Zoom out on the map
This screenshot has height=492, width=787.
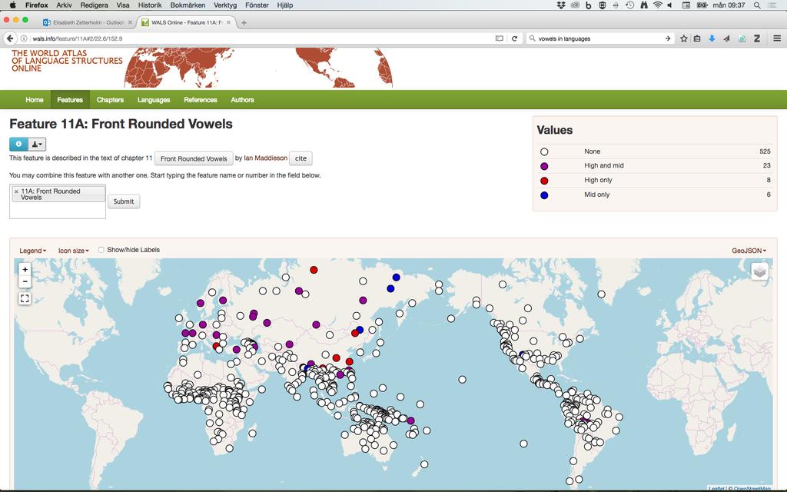pos(25,281)
